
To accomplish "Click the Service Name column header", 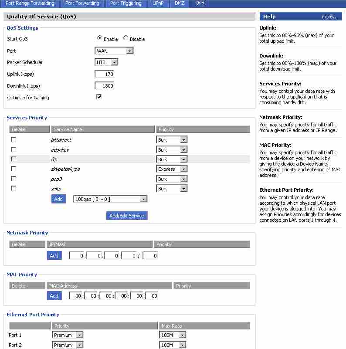I will (x=103, y=129).
